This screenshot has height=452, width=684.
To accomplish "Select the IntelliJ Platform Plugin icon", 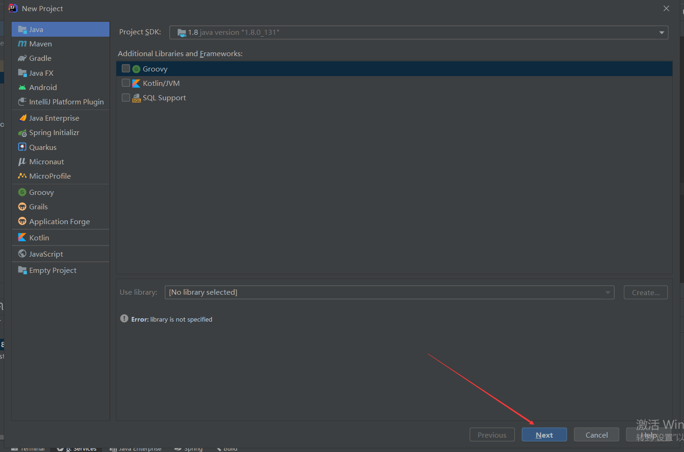I will point(22,102).
